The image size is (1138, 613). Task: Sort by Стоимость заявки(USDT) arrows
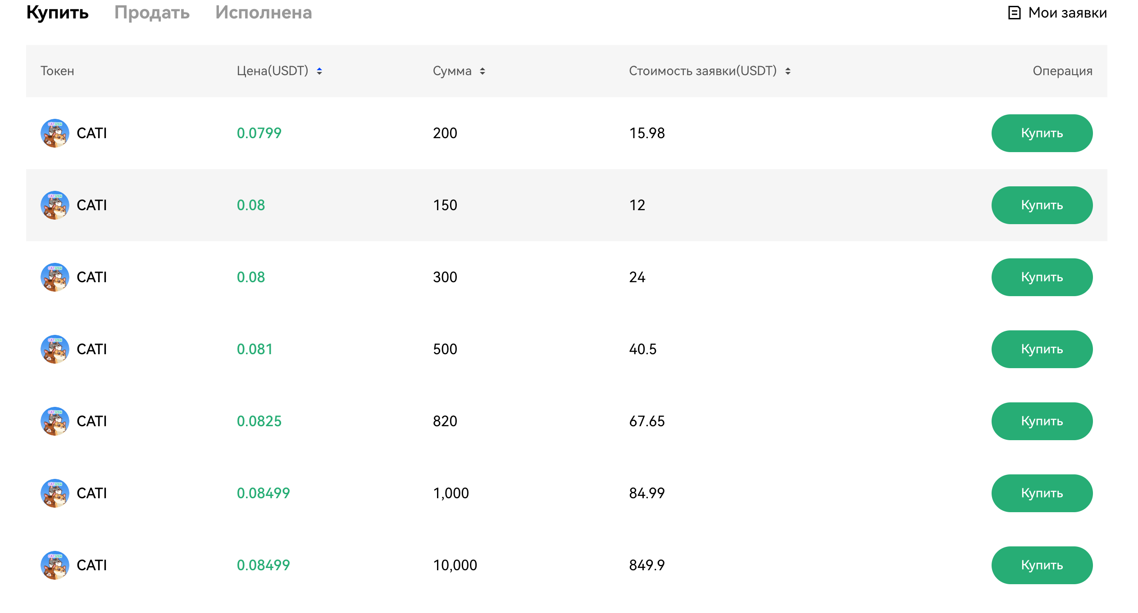coord(788,71)
